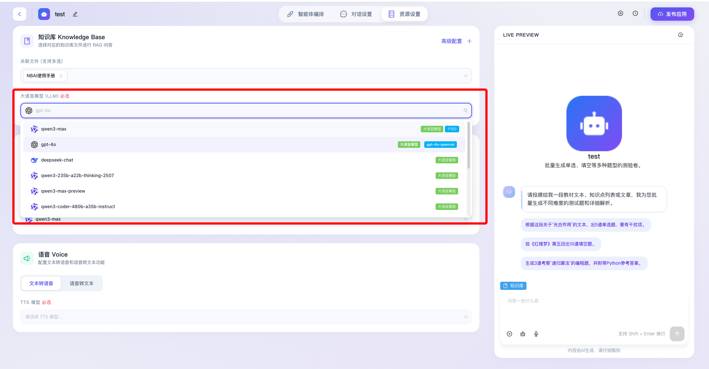This screenshot has height=369, width=709.
Task: Expand the 关联文件 dropdown
Action: coord(465,76)
